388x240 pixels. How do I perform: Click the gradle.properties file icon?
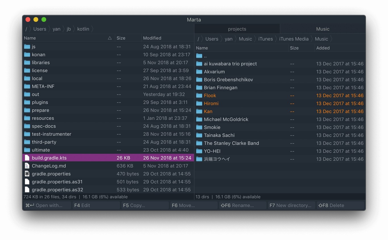(x=27, y=173)
